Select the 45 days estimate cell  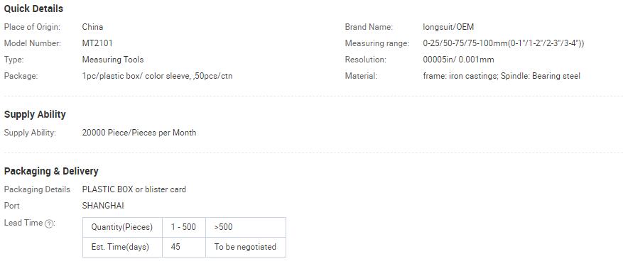(x=184, y=247)
